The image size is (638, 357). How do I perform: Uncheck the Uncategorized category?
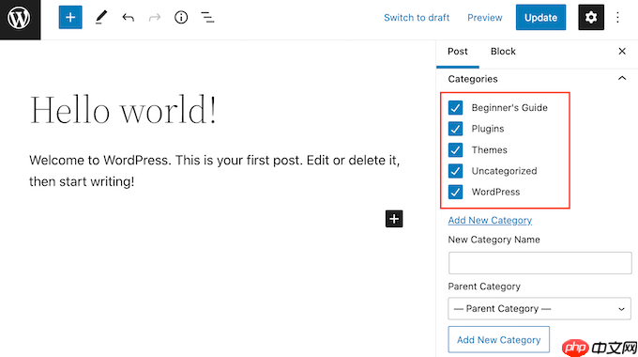coord(455,171)
